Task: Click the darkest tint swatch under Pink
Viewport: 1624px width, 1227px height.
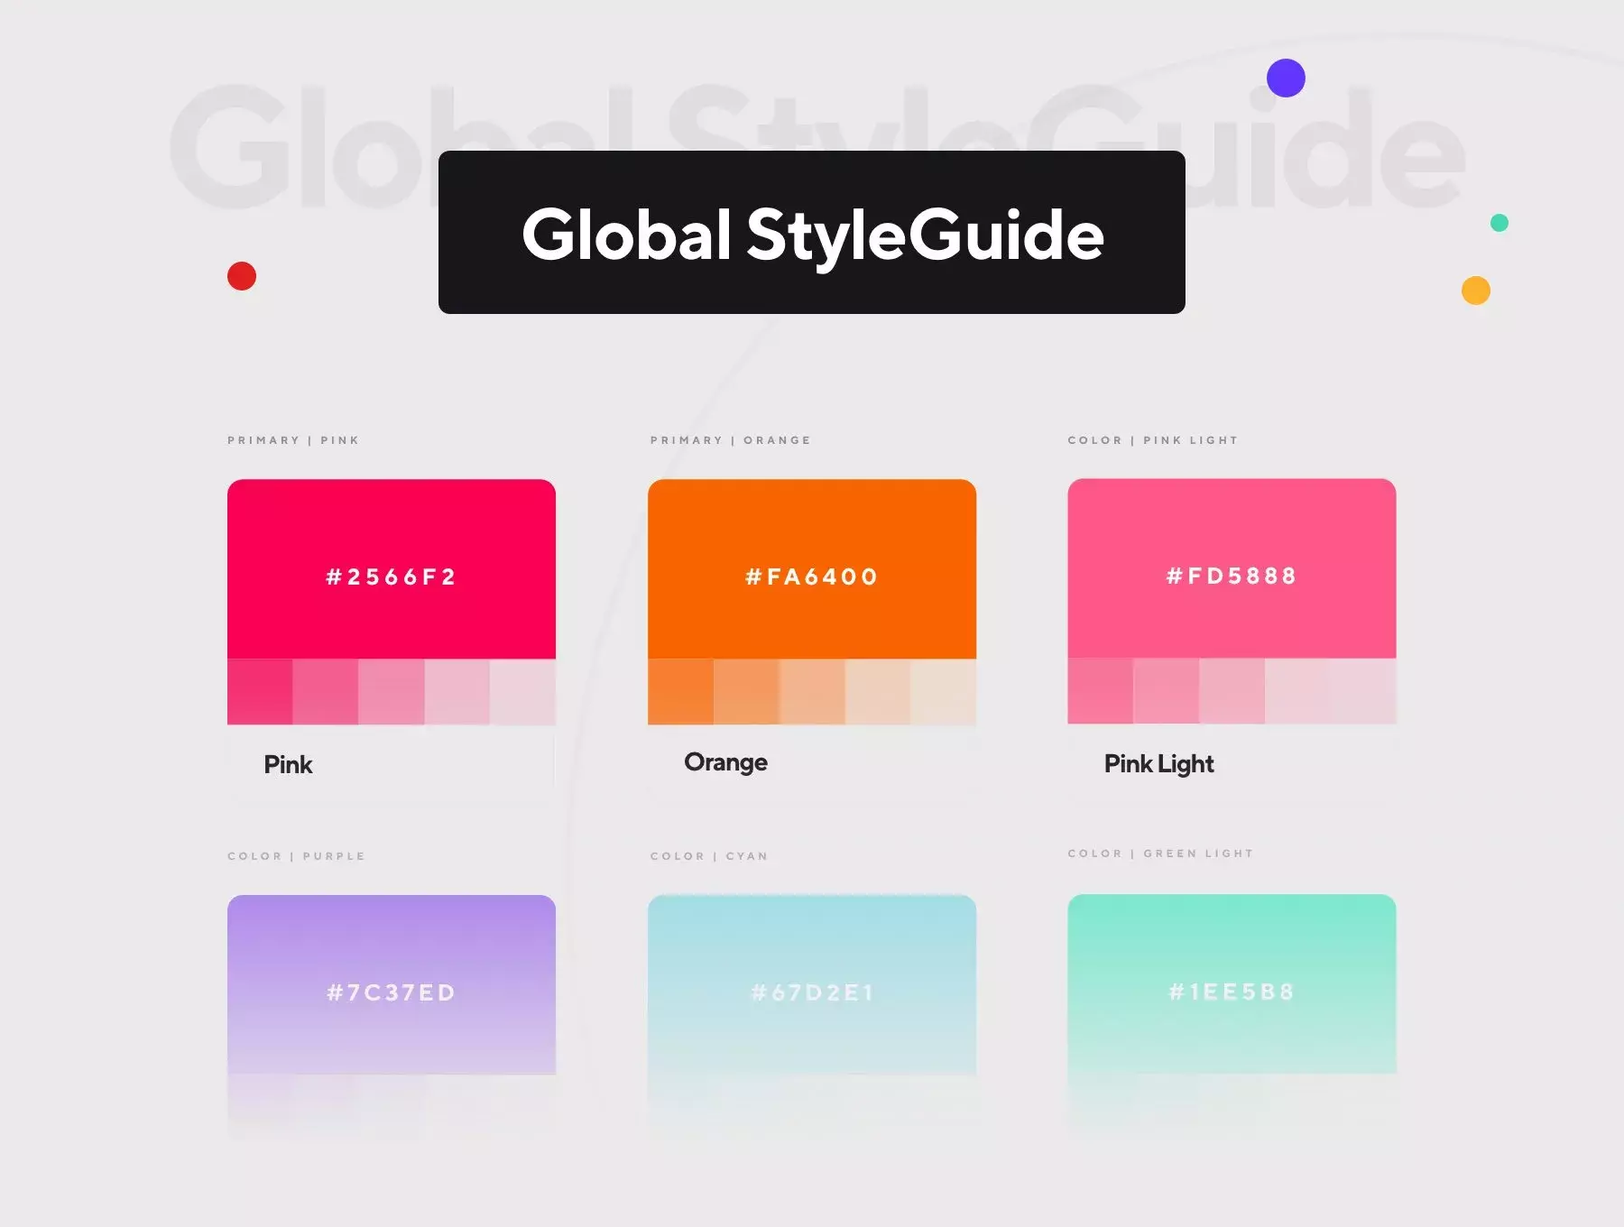Action: pyautogui.click(x=260, y=692)
